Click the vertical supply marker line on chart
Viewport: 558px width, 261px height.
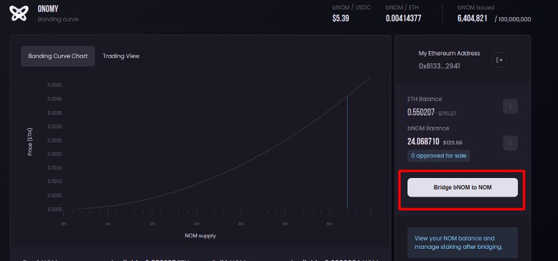(347, 153)
